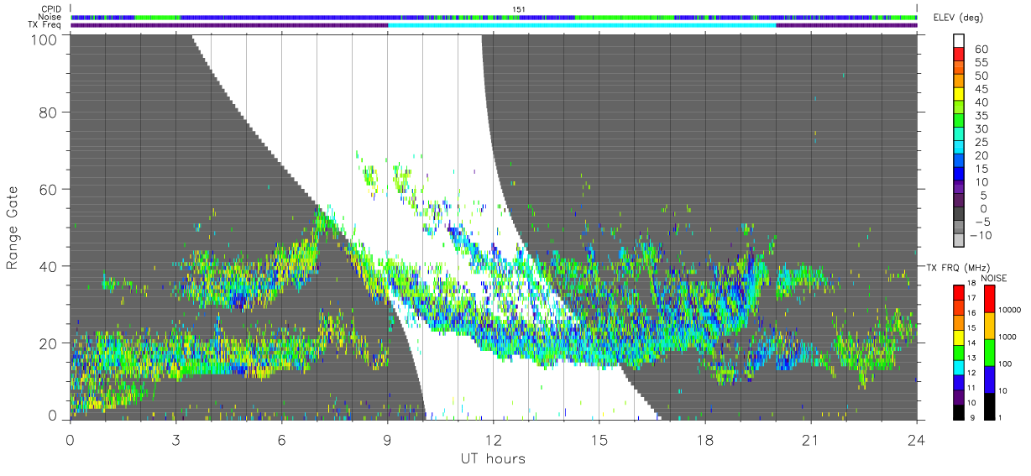The height and width of the screenshot is (476, 1031).
Task: Click the 100 label on the Range Gate axis
Action: point(44,39)
